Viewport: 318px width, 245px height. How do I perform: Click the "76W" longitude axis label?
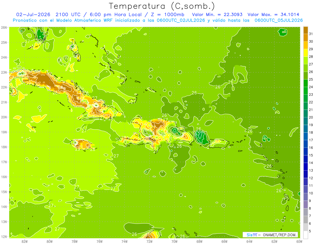99,241
